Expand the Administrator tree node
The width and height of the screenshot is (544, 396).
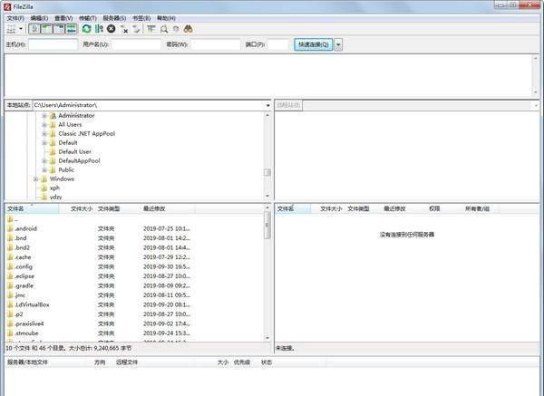(x=44, y=115)
